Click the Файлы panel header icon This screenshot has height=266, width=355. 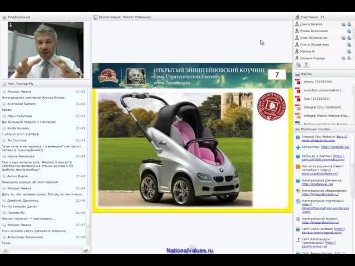pyautogui.click(x=297, y=74)
